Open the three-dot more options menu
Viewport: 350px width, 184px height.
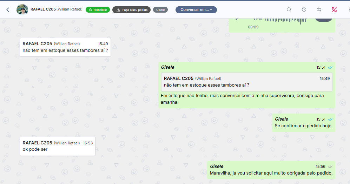pos(349,9)
